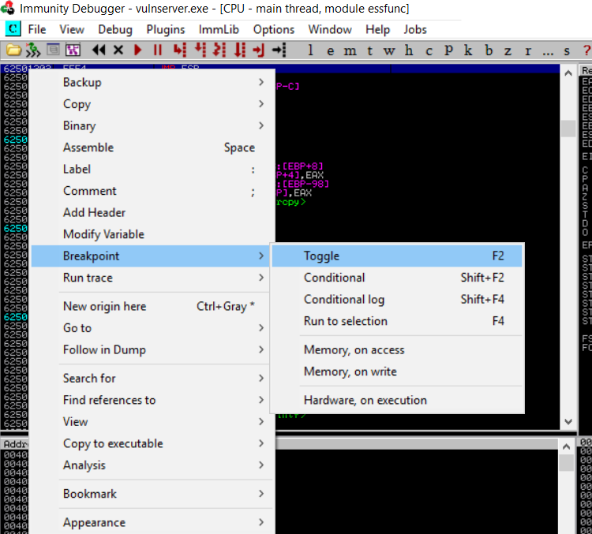The width and height of the screenshot is (592, 534).
Task: Select Modify Variable option
Action: click(150, 234)
